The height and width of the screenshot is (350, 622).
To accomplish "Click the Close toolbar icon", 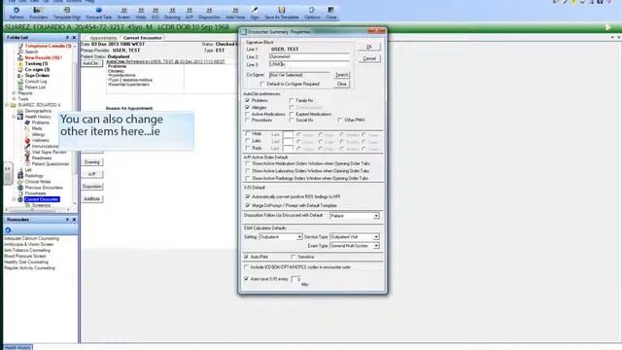I will point(330,13).
